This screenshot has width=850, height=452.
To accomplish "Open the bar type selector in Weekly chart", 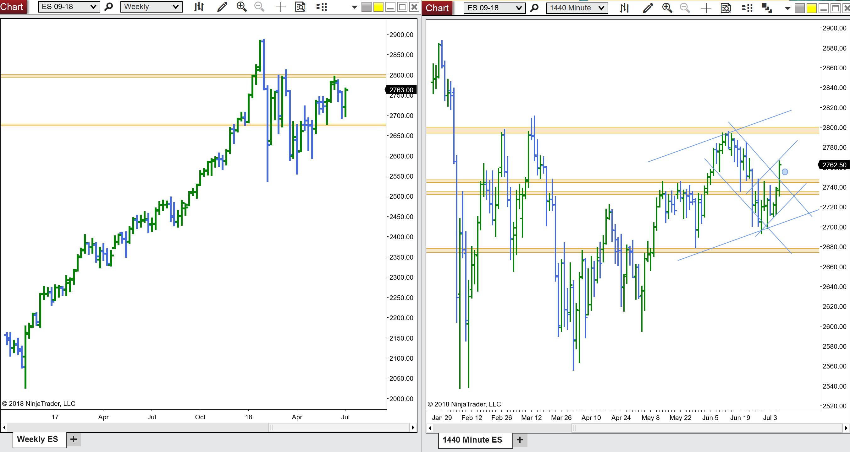I will (x=199, y=7).
